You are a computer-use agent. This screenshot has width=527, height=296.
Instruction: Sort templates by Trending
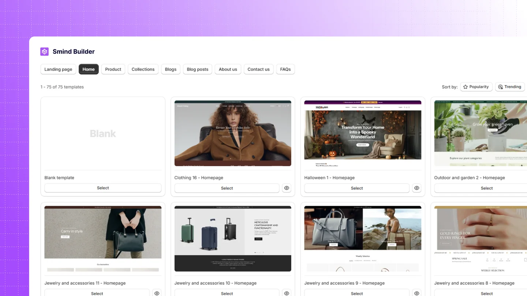pyautogui.click(x=510, y=87)
